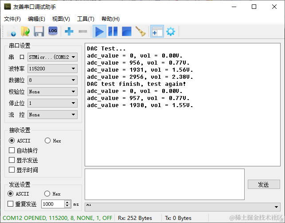Enable the 重复发送 checkbox
Image resolution: width=285 pixels, height=223 pixels.
[22, 204]
